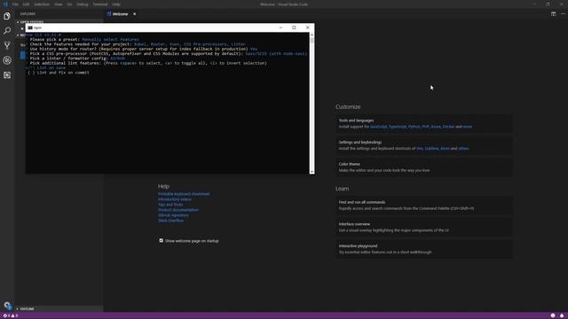Click the terminal scrollbar up arrow
568x319 pixels.
click(312, 35)
